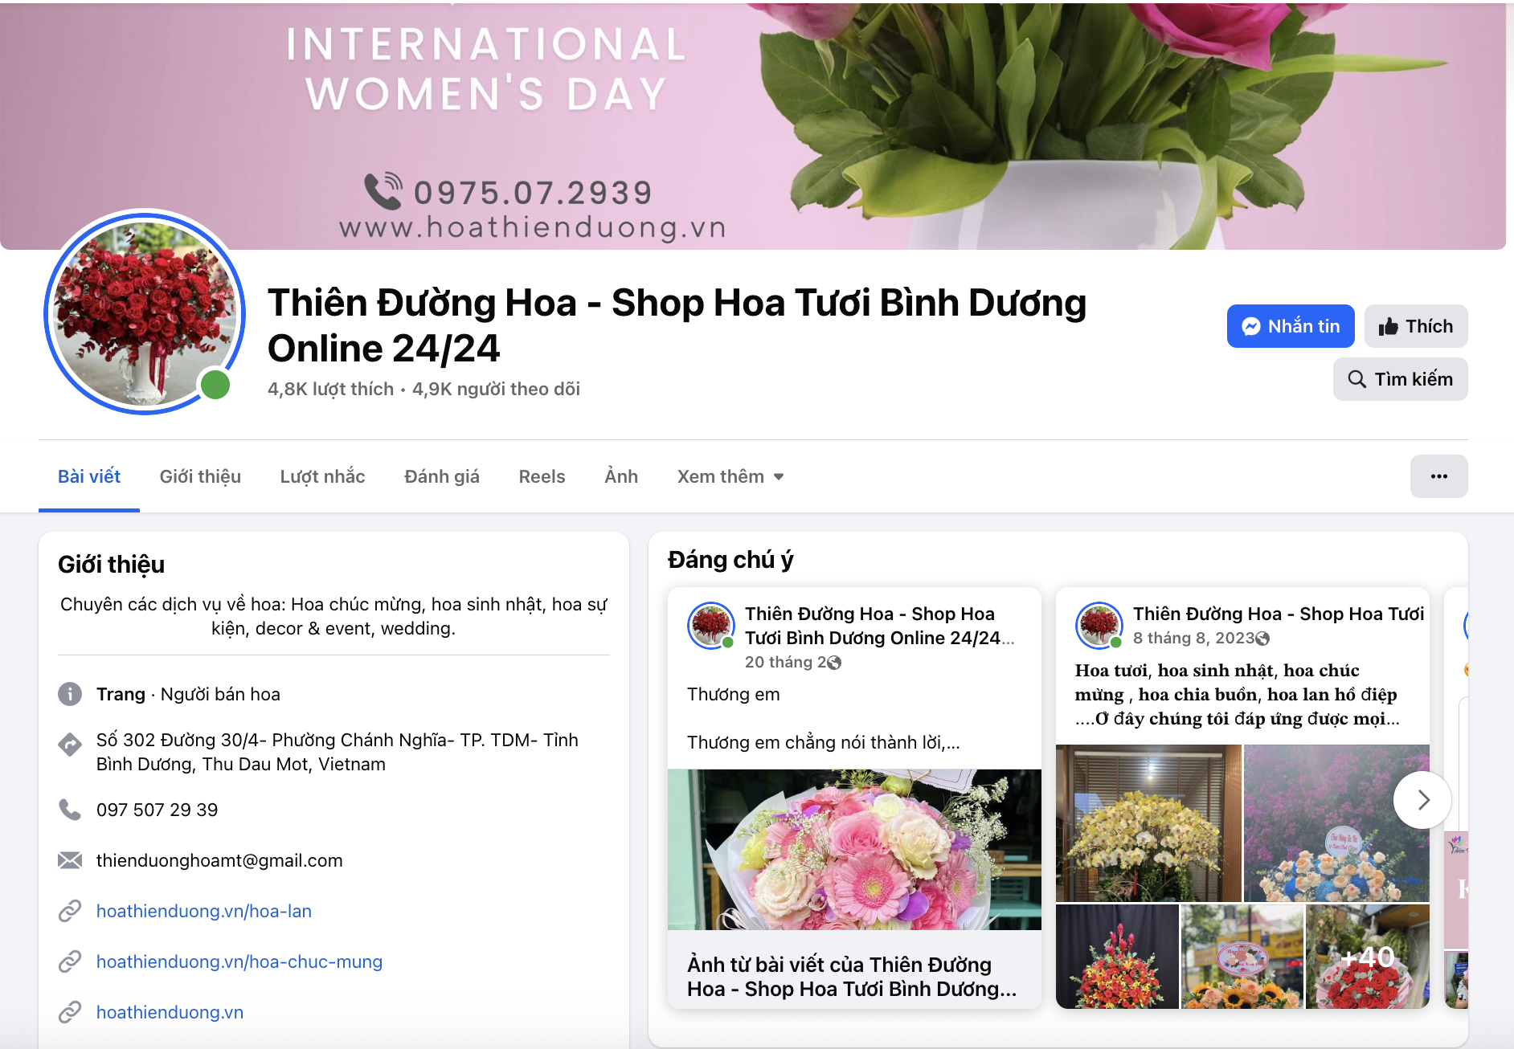Open the blue and peach flower arrangement photo
Viewport: 1514px width, 1049px height.
(x=1336, y=823)
